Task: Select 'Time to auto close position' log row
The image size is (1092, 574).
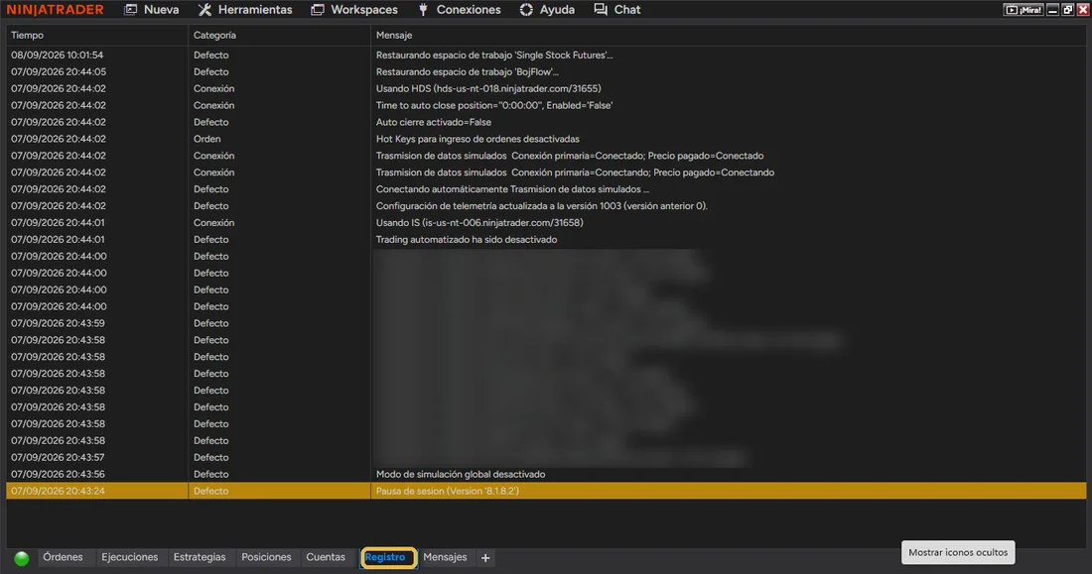Action: [546, 105]
